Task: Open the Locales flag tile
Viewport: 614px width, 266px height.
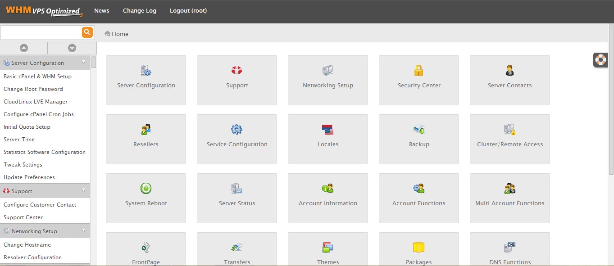Action: (328, 140)
